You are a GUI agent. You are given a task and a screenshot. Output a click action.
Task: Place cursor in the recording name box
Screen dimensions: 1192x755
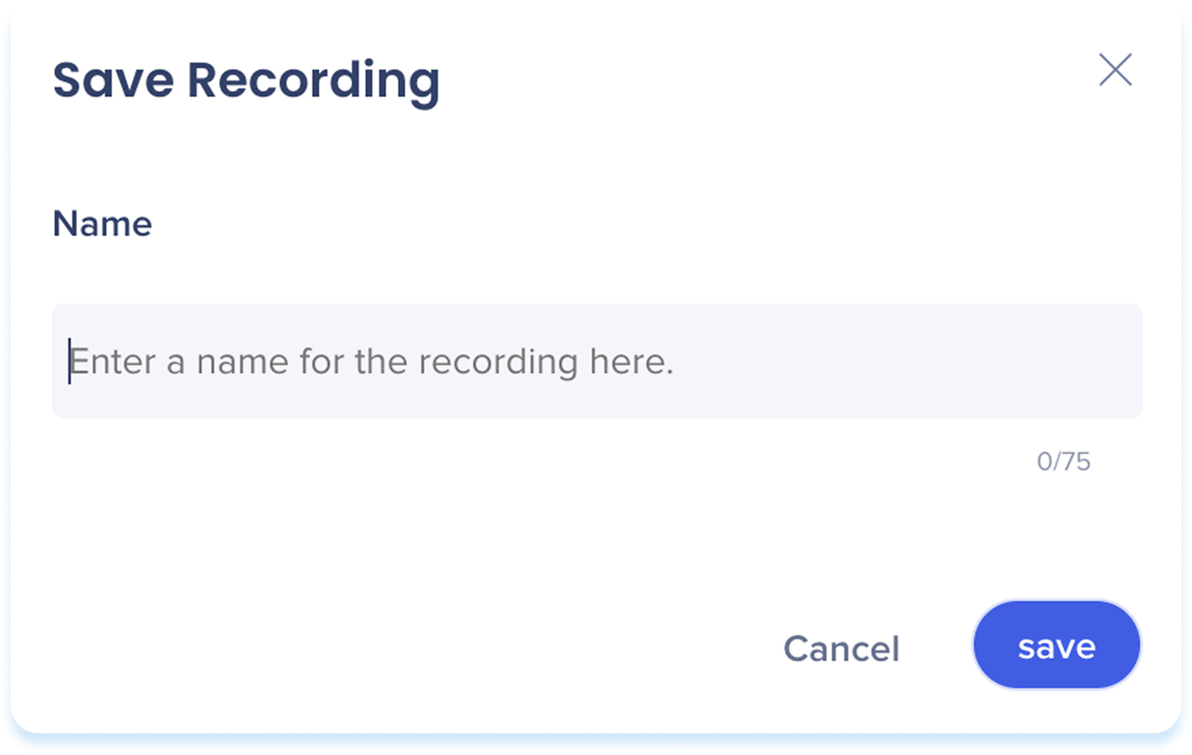coord(597,361)
